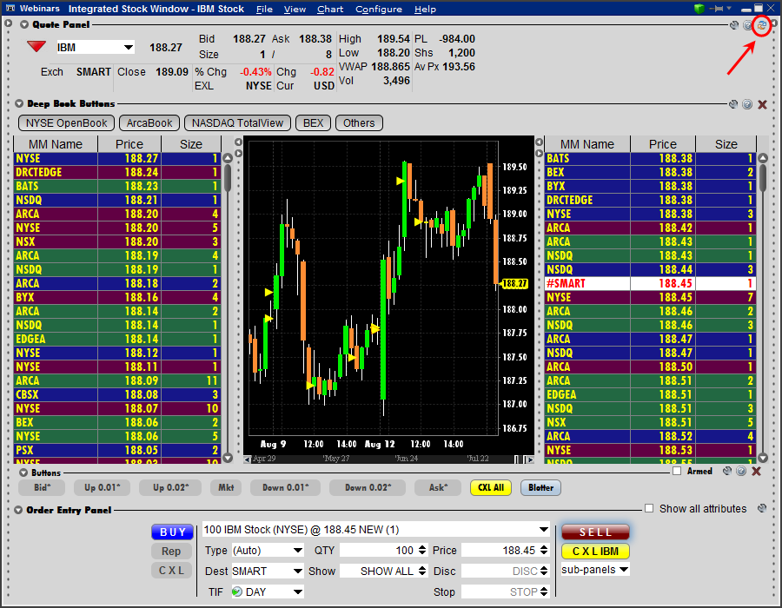Viewport: 782px width, 608px height.
Task: Click bid book scroll-down arrow
Action: click(228, 458)
